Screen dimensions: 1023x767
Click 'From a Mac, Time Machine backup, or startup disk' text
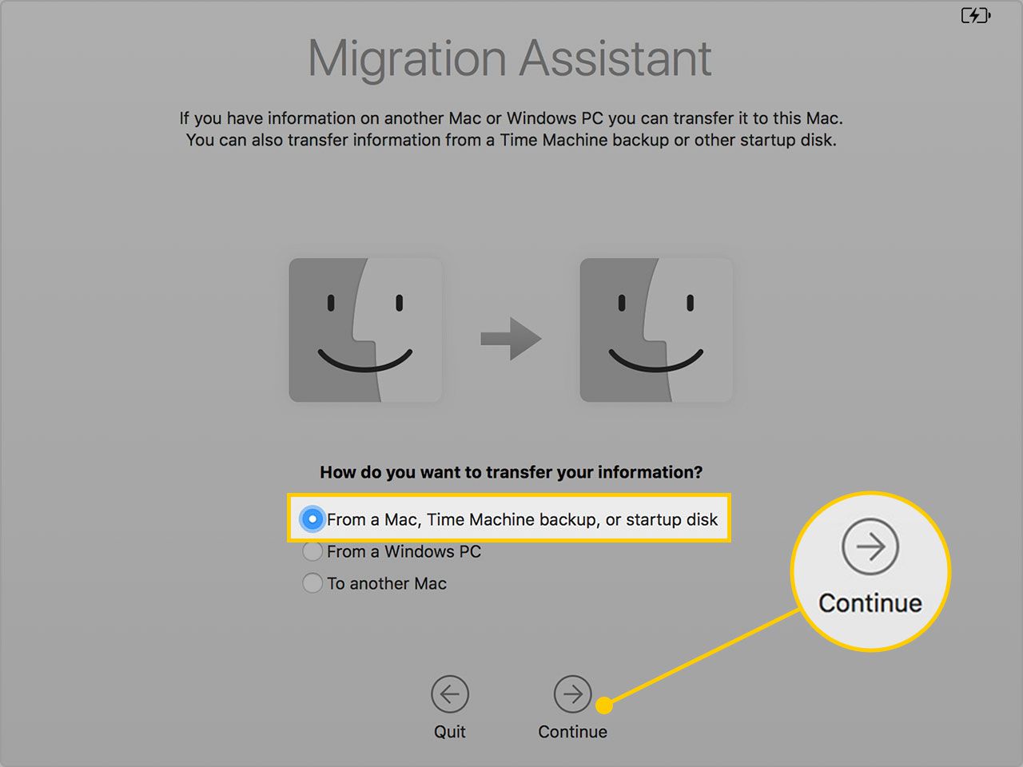click(x=522, y=519)
